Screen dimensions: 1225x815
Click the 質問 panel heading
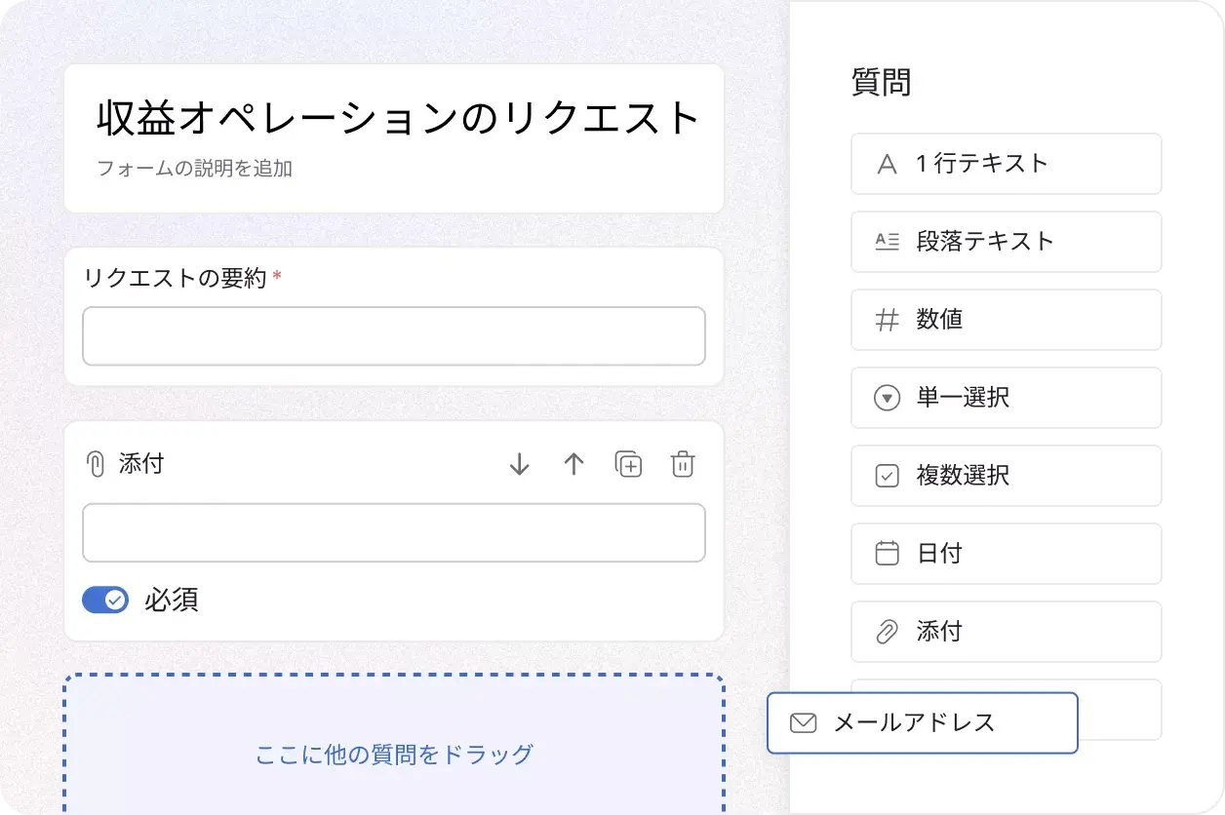[x=881, y=82]
